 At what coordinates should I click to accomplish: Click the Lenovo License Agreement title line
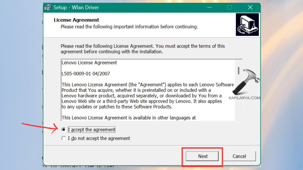pos(89,63)
